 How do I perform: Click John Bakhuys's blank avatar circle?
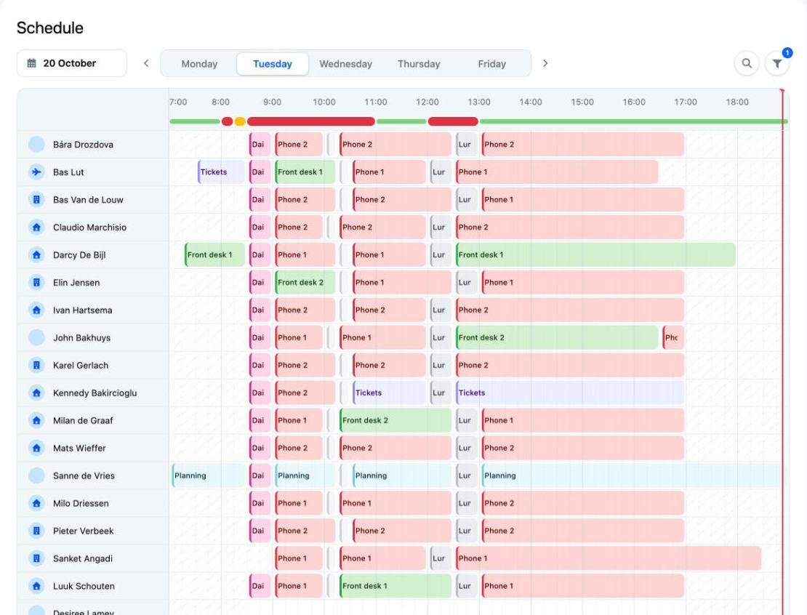coord(36,337)
